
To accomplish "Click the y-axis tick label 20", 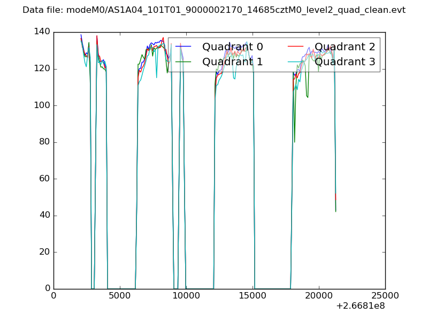I will 44,252.
